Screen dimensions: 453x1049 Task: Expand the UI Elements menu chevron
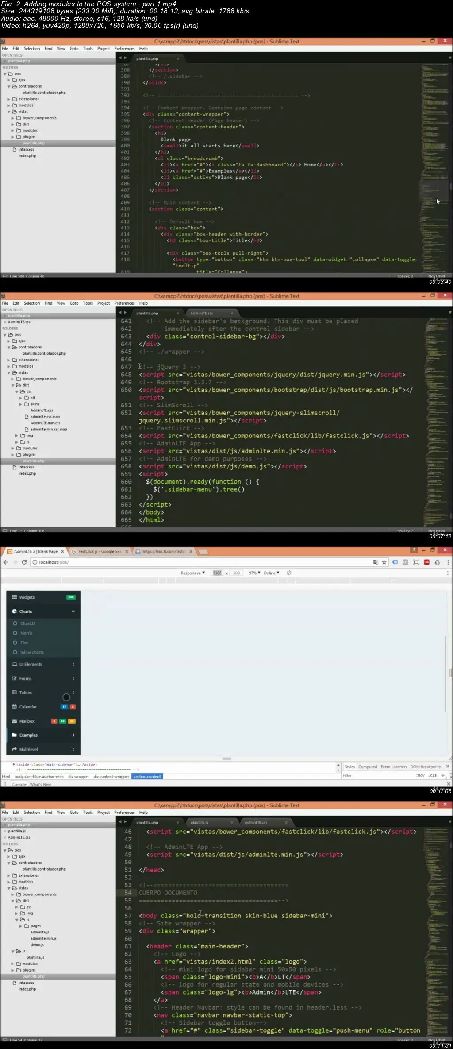tap(73, 664)
